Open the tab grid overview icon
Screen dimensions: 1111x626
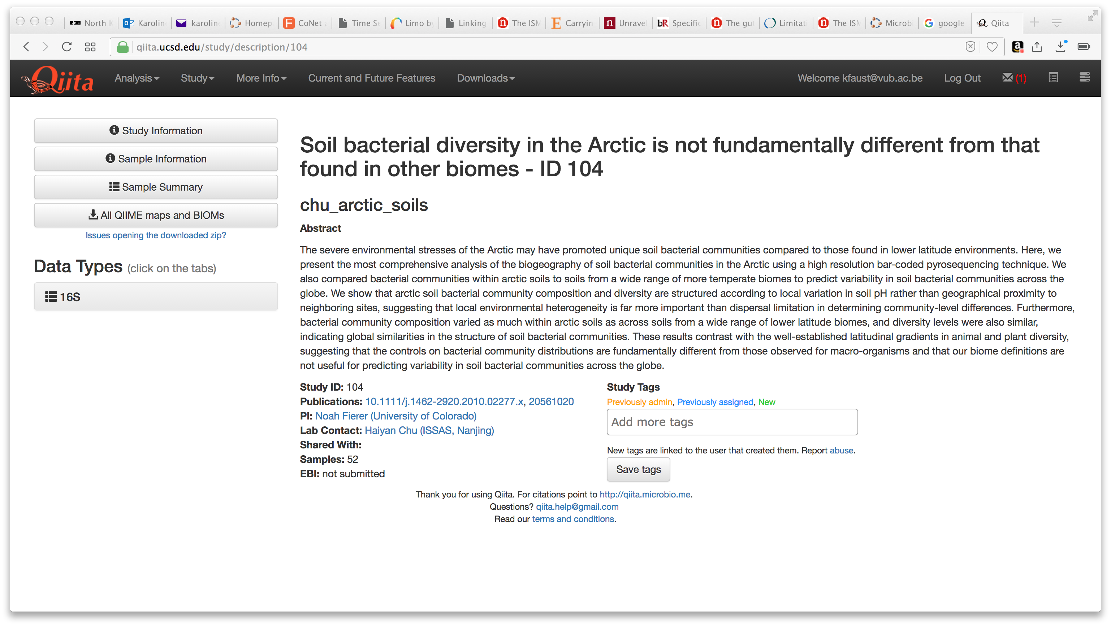(90, 47)
